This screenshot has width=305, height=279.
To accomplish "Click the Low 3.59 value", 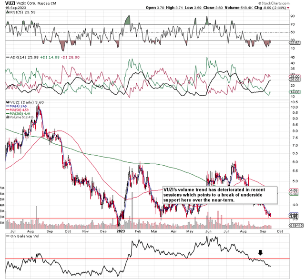I will coord(193,8).
